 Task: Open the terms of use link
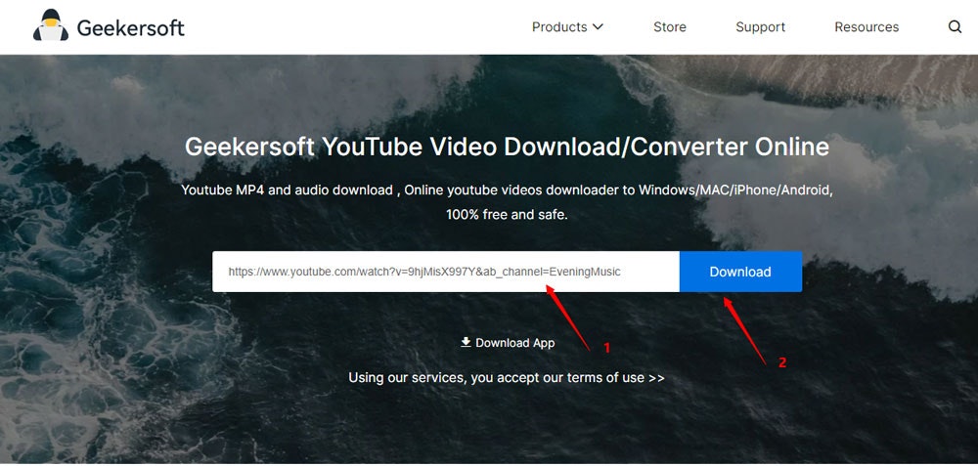tap(507, 377)
